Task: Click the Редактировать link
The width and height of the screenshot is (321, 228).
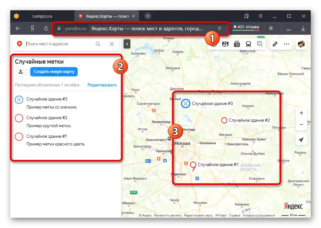Action: tap(102, 85)
